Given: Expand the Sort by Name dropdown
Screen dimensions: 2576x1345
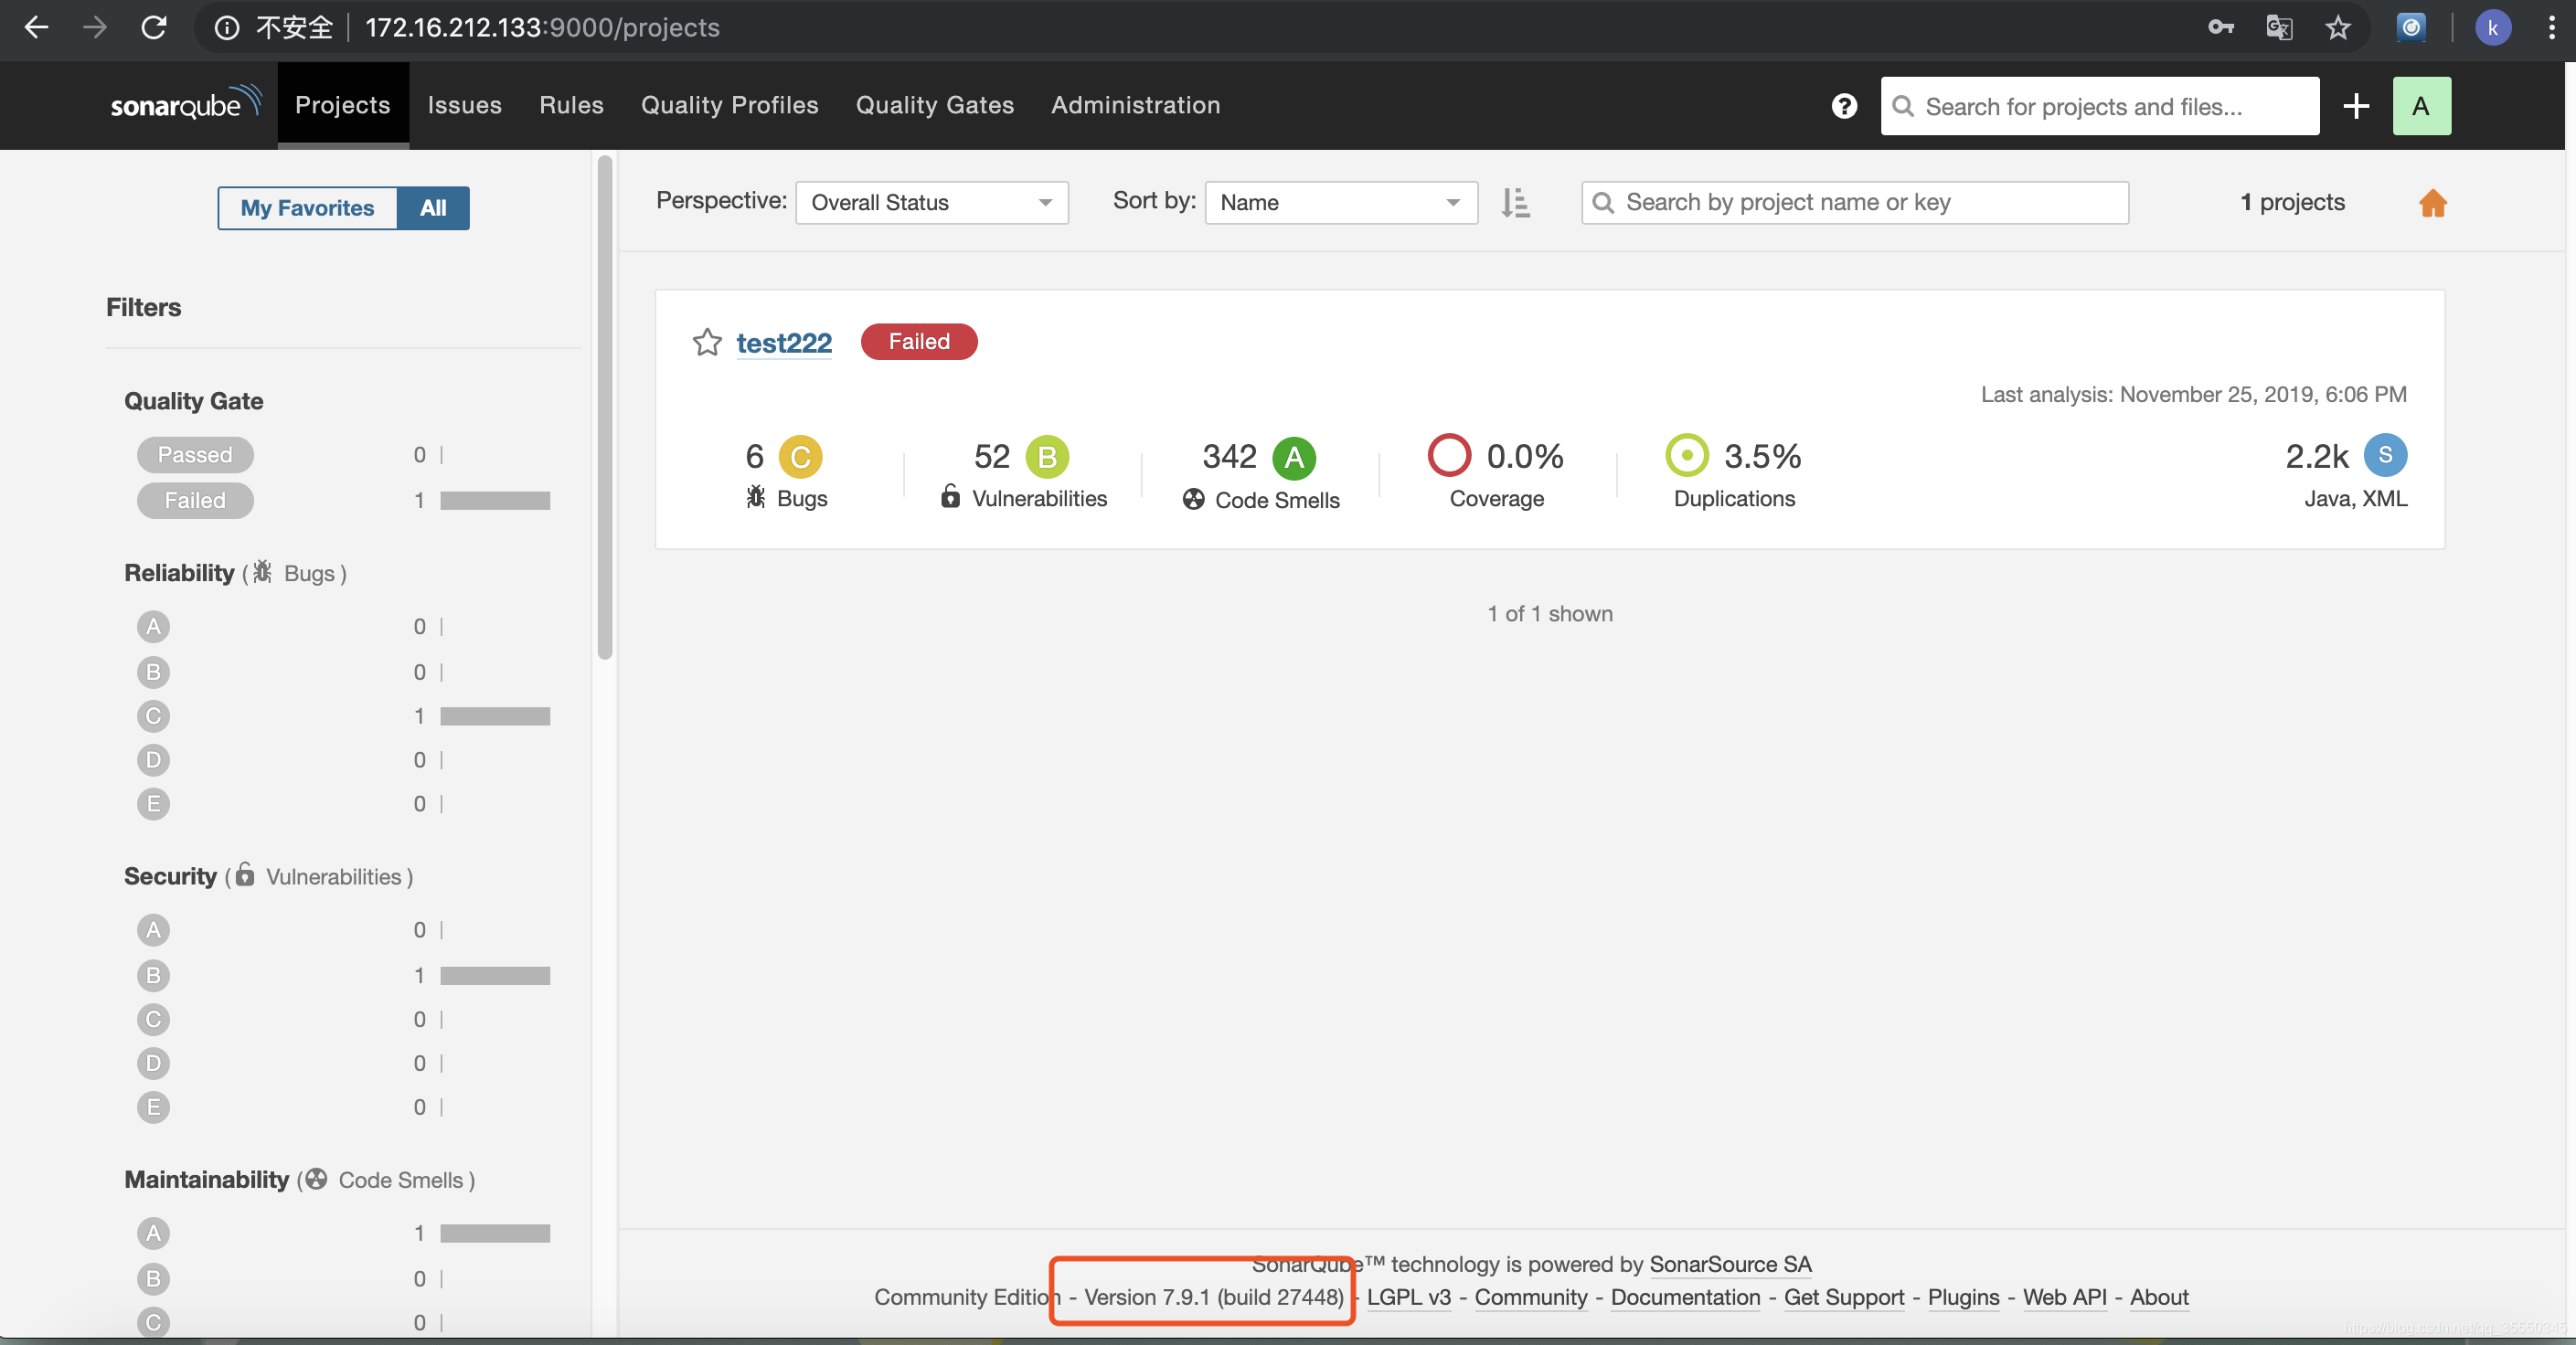Looking at the screenshot, I should click(x=1340, y=203).
